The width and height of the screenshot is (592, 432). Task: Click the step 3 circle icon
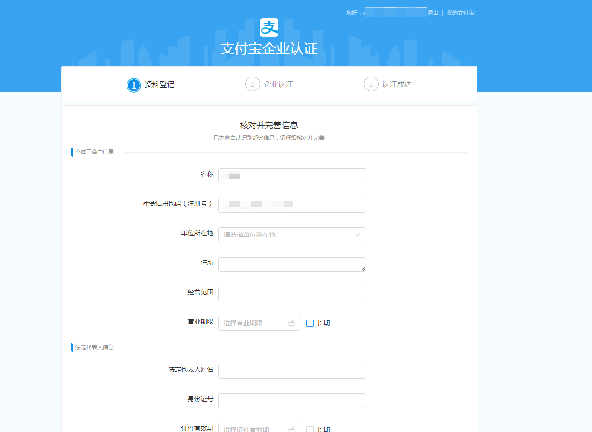[x=371, y=84]
